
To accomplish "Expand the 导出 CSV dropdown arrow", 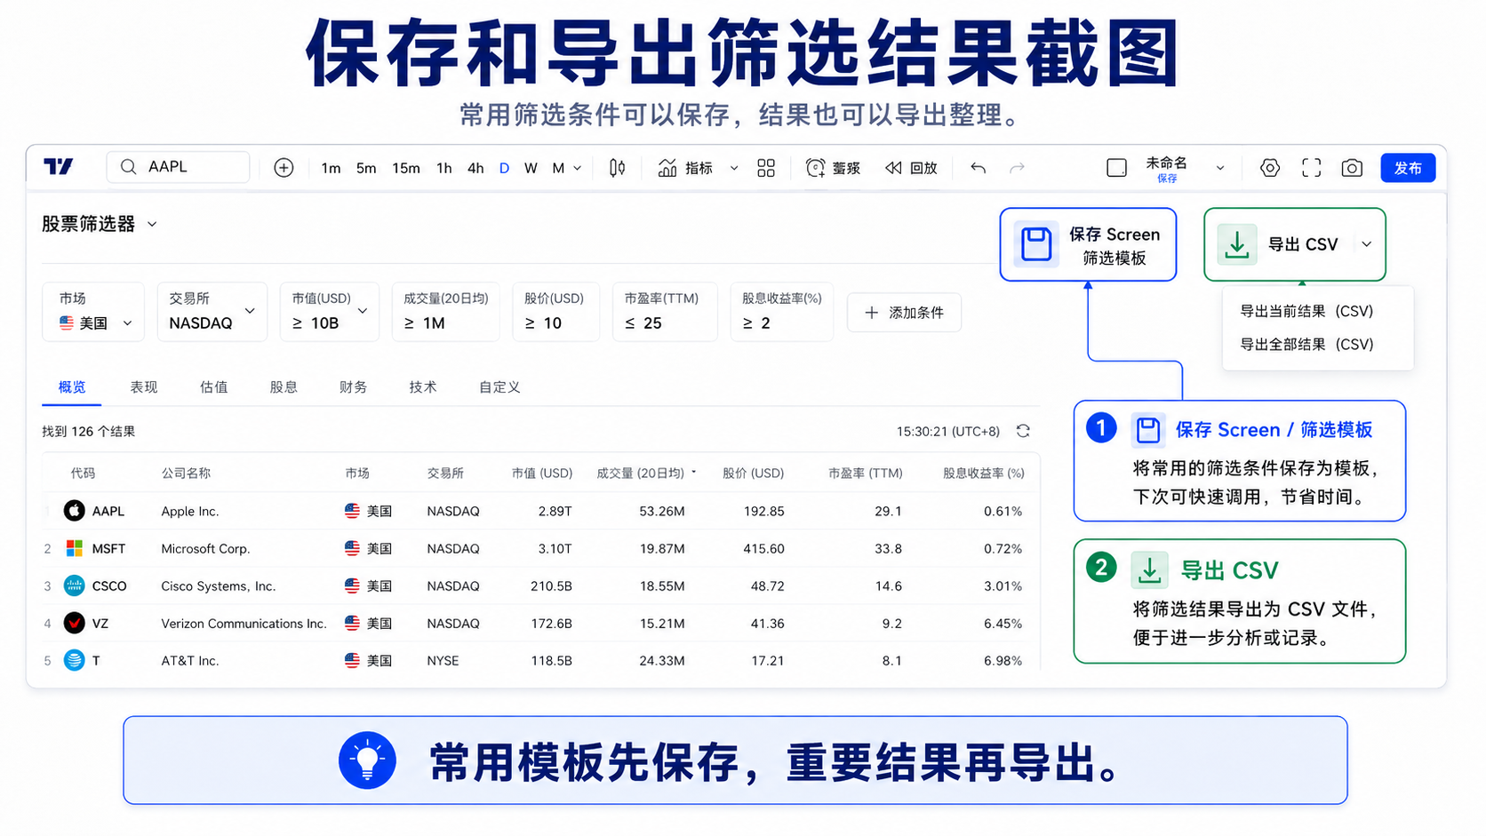I will [1367, 244].
